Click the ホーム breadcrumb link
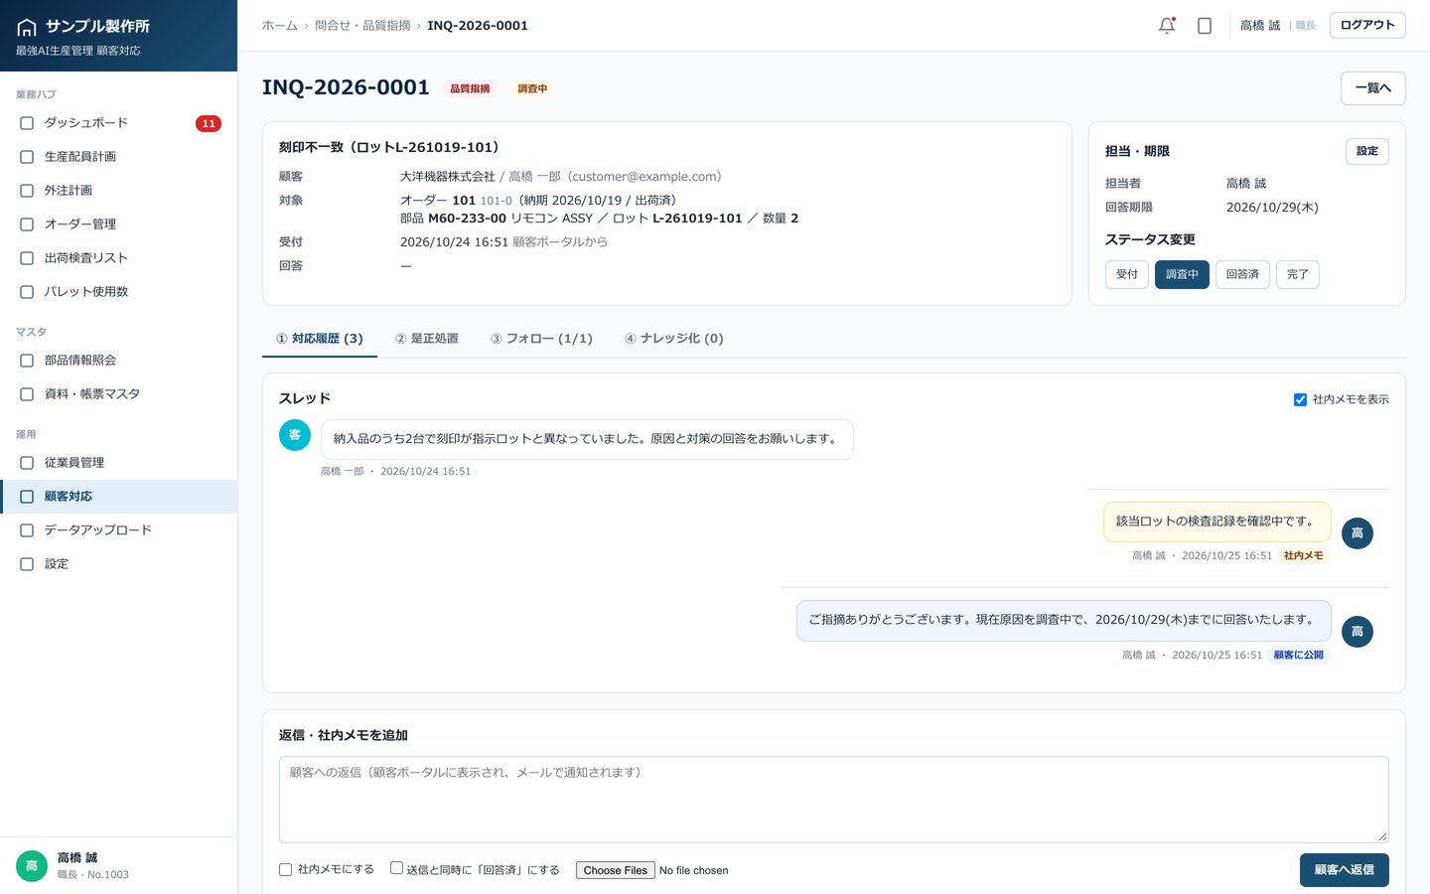The image size is (1430, 894). 280,26
